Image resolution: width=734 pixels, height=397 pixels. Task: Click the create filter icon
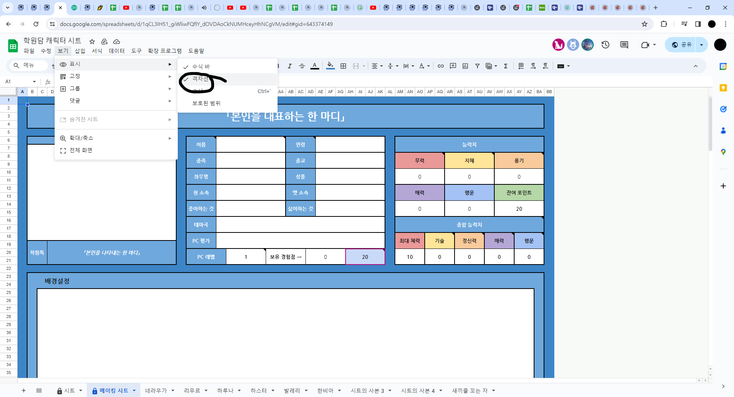click(x=477, y=66)
